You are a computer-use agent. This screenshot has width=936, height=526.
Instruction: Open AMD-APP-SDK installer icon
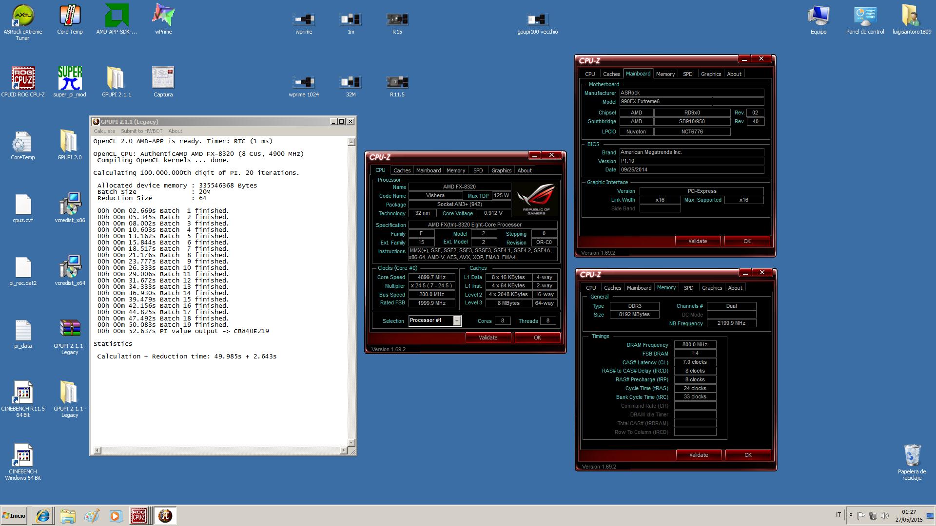(x=117, y=19)
